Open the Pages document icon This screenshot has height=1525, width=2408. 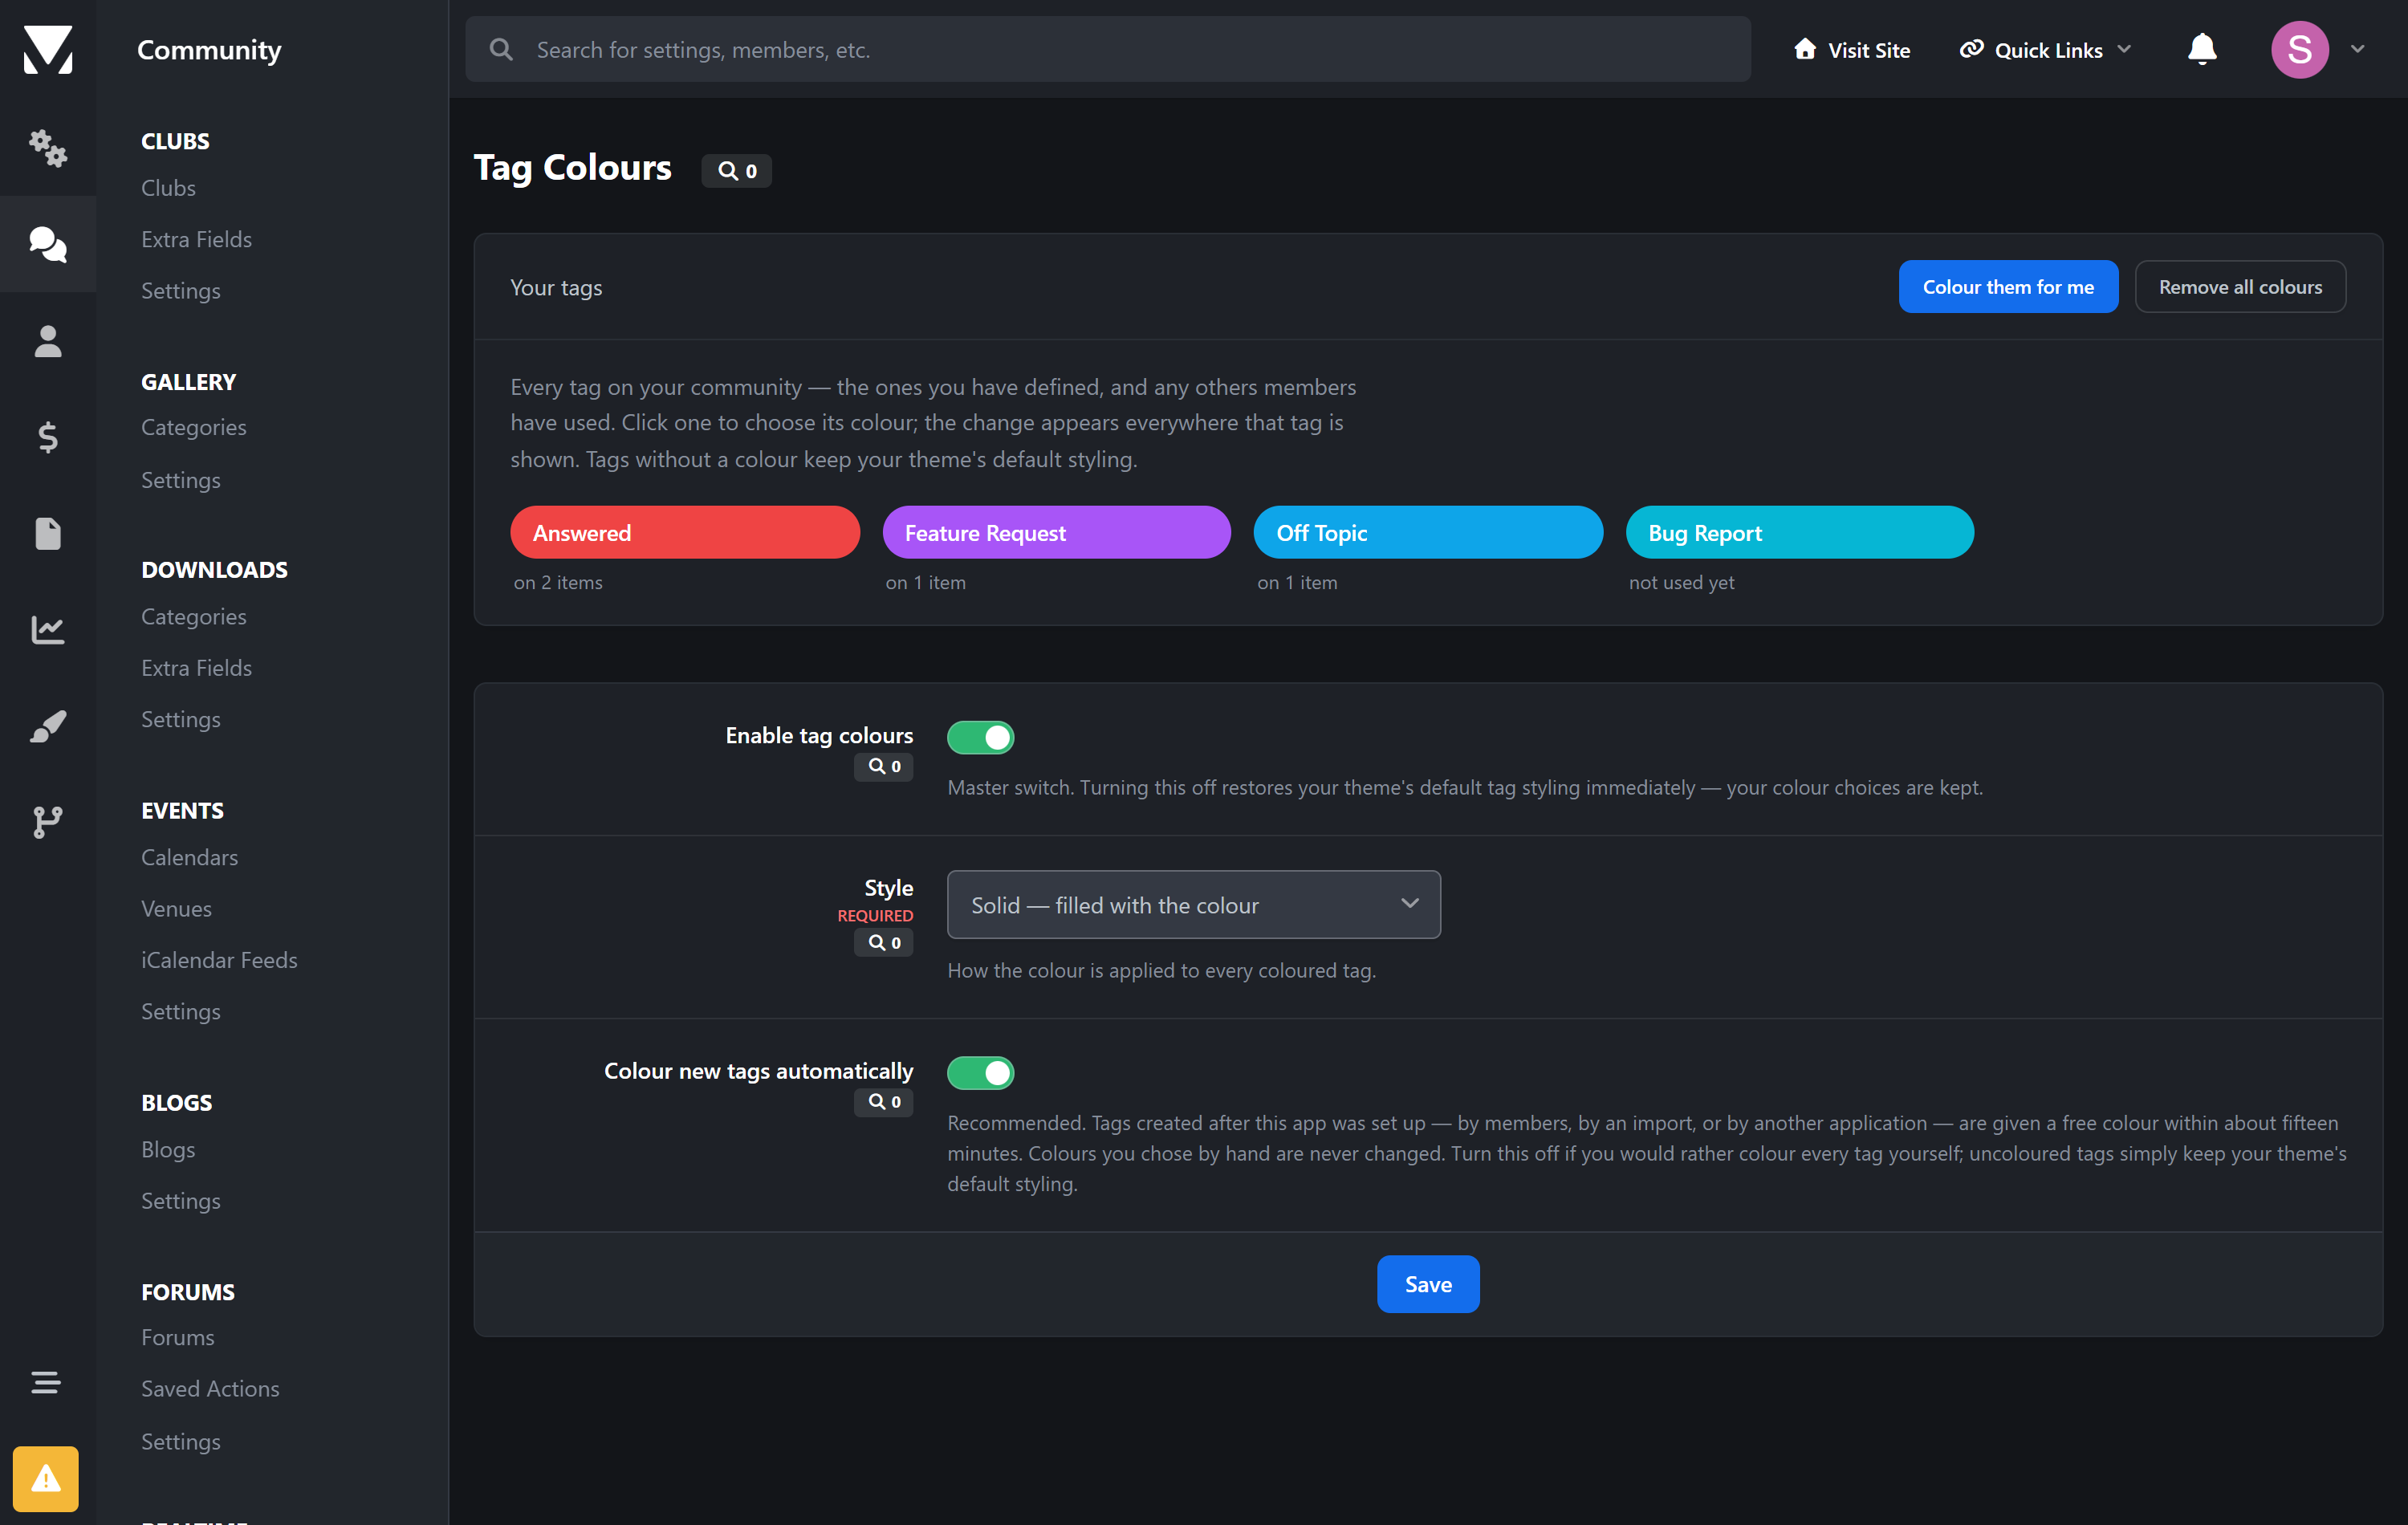click(x=48, y=533)
